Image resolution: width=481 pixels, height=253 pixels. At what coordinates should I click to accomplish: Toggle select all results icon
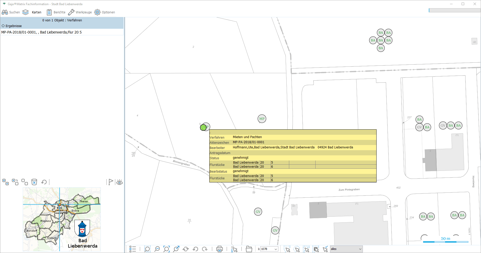coord(5,182)
